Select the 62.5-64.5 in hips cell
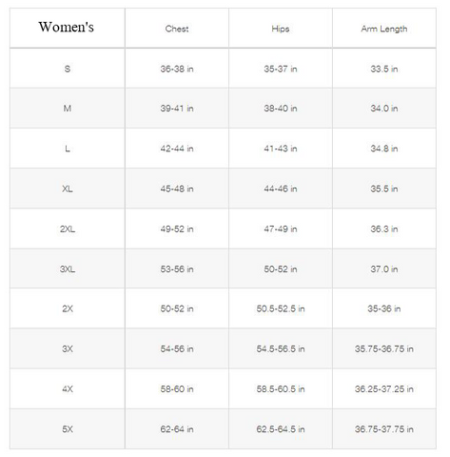This screenshot has width=450, height=457. 281,429
